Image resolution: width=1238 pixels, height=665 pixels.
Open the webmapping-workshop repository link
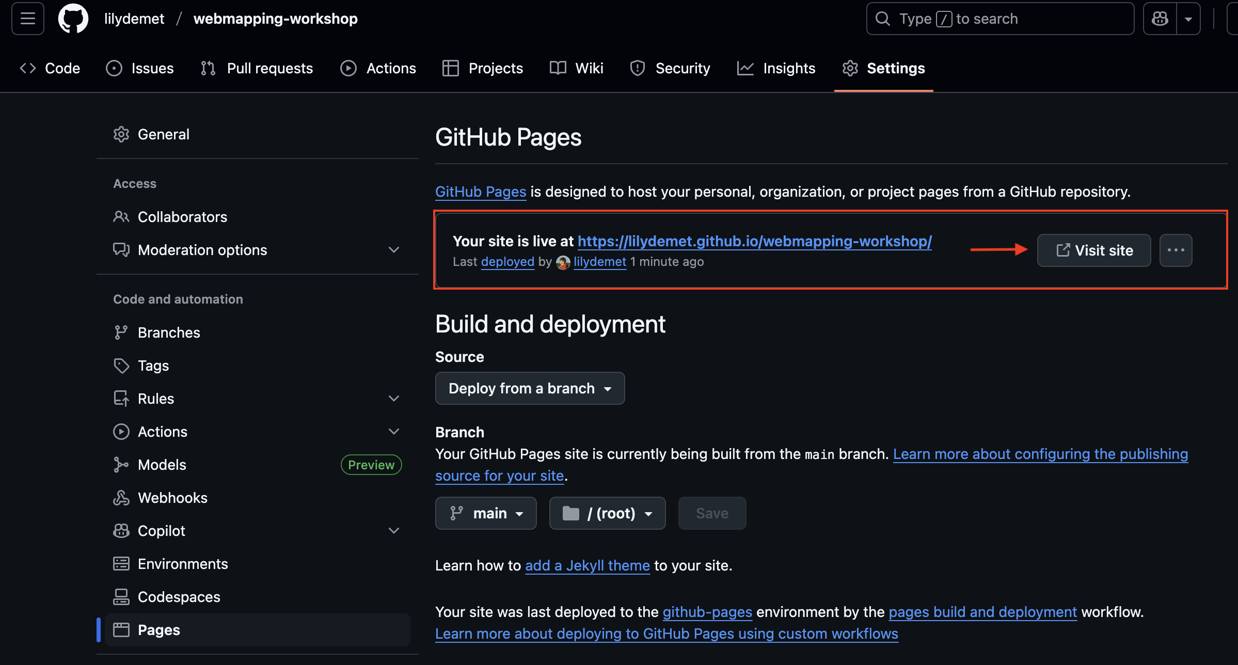[x=276, y=19]
